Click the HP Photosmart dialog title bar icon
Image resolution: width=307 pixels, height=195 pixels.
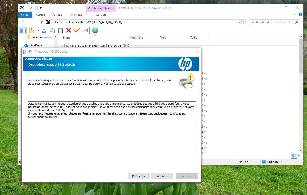pyautogui.click(x=24, y=52)
